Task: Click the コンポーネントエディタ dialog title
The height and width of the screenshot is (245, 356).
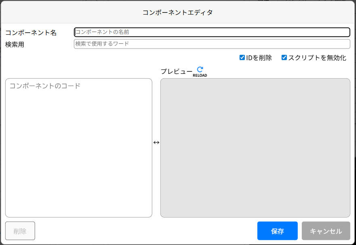Action: [178, 13]
